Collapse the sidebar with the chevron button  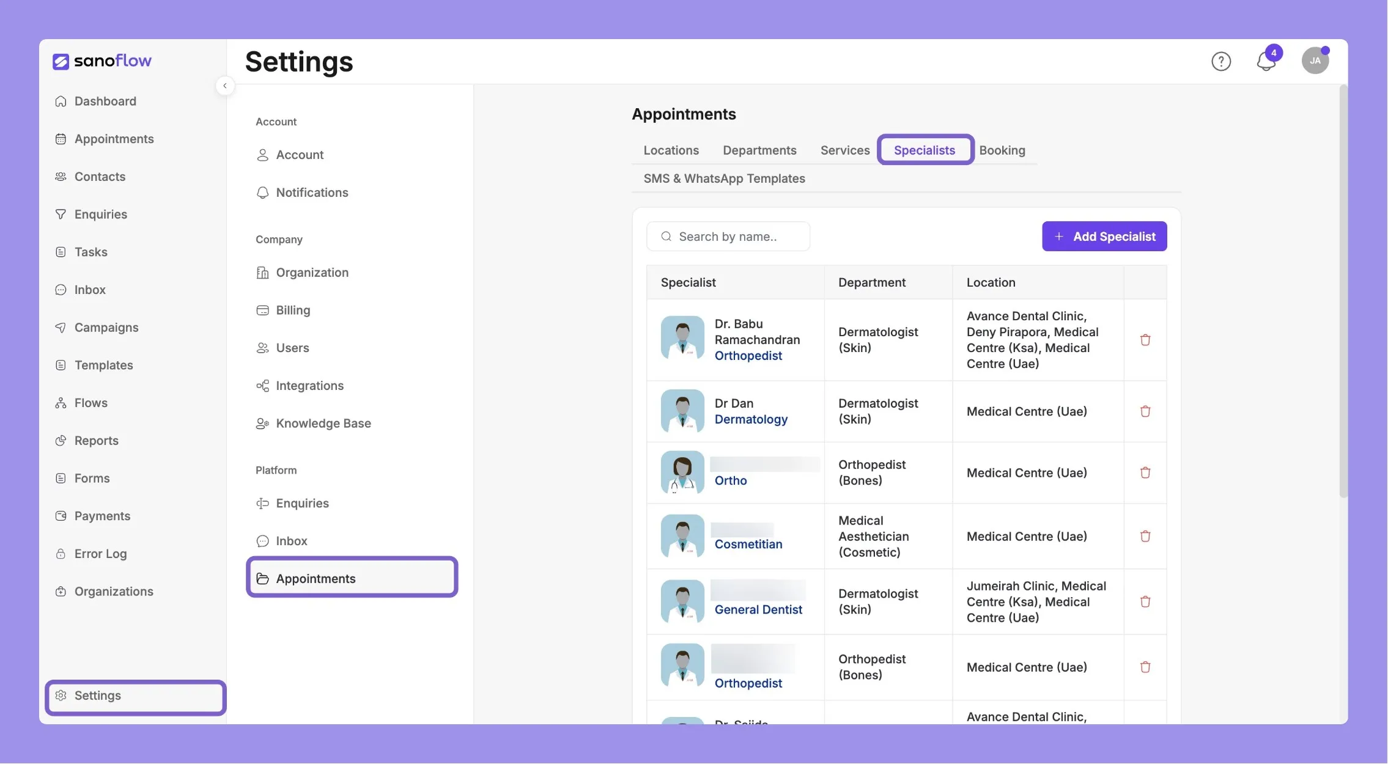tap(225, 86)
